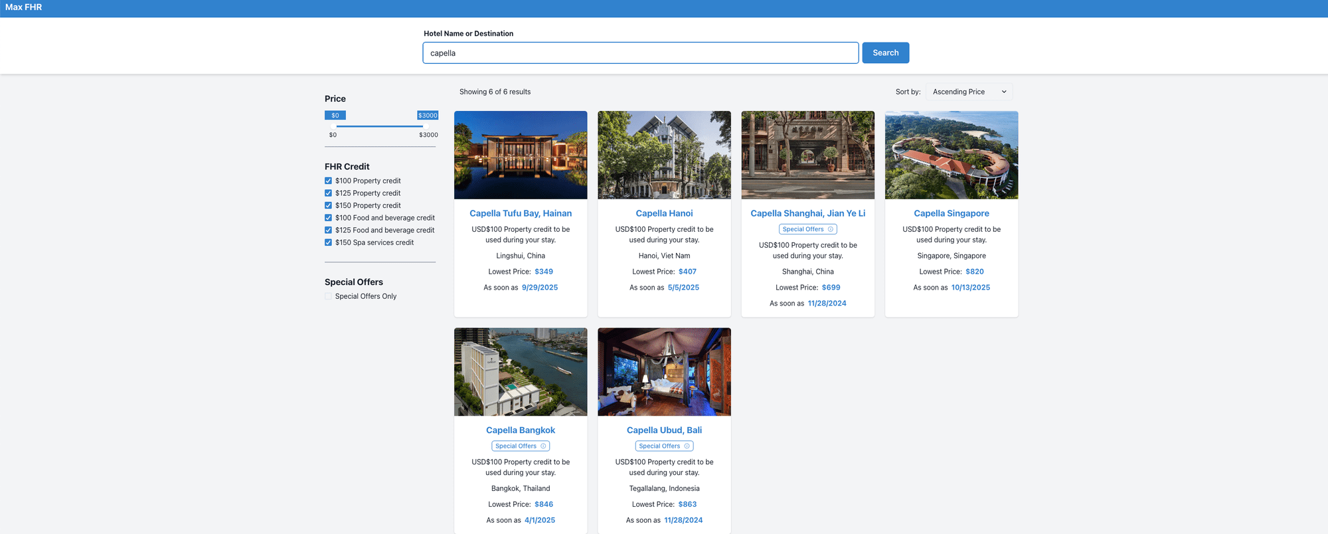Open the Capella Singapore hotel link
The height and width of the screenshot is (534, 1328).
pyautogui.click(x=952, y=213)
